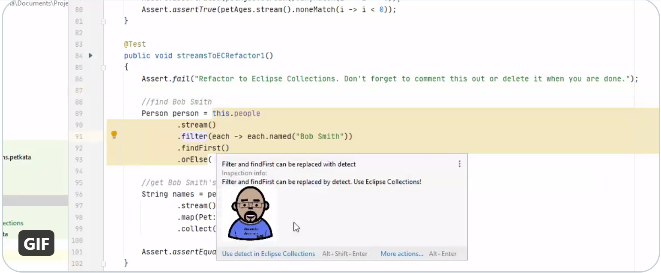This screenshot has width=661, height=273.
Task: Collapse the method with the line 85 fold marker
Action: [103, 67]
